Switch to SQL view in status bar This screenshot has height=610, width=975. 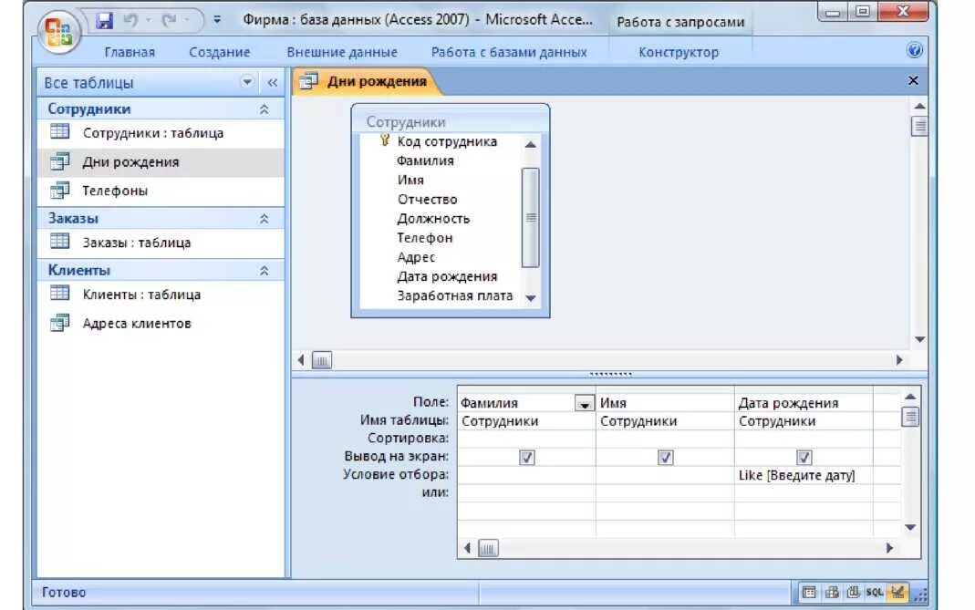tap(875, 593)
